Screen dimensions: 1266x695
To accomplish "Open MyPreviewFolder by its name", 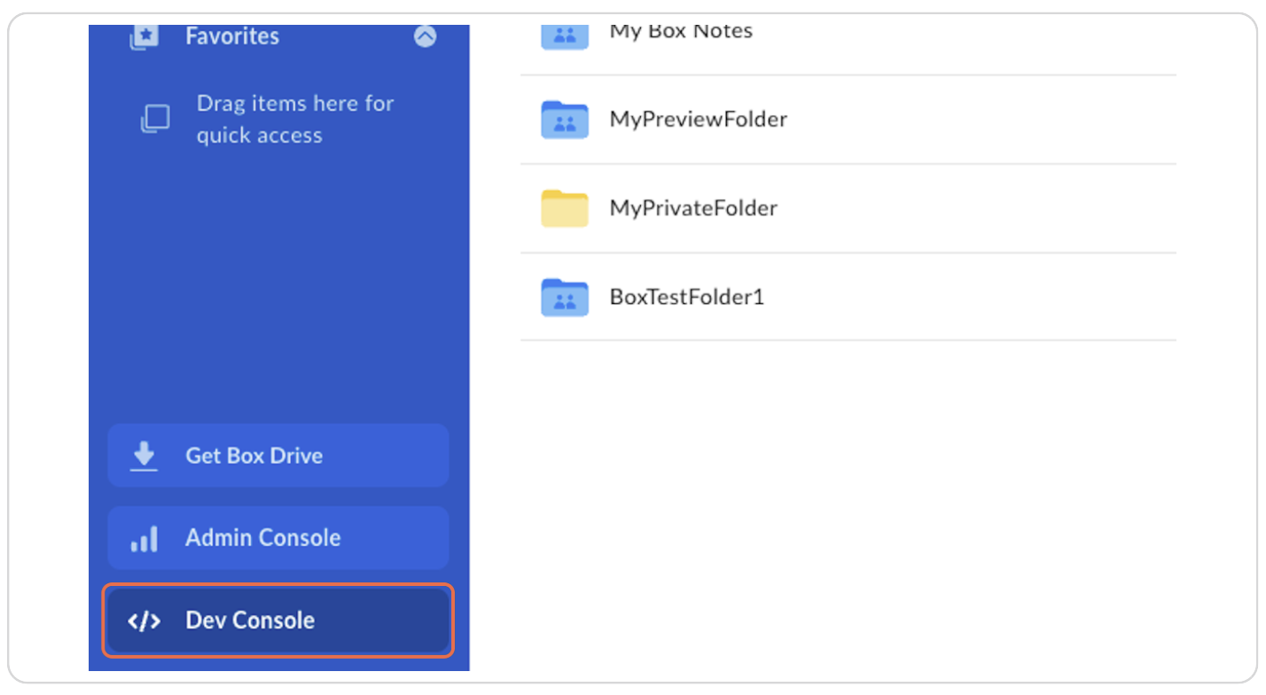I will click(x=699, y=120).
